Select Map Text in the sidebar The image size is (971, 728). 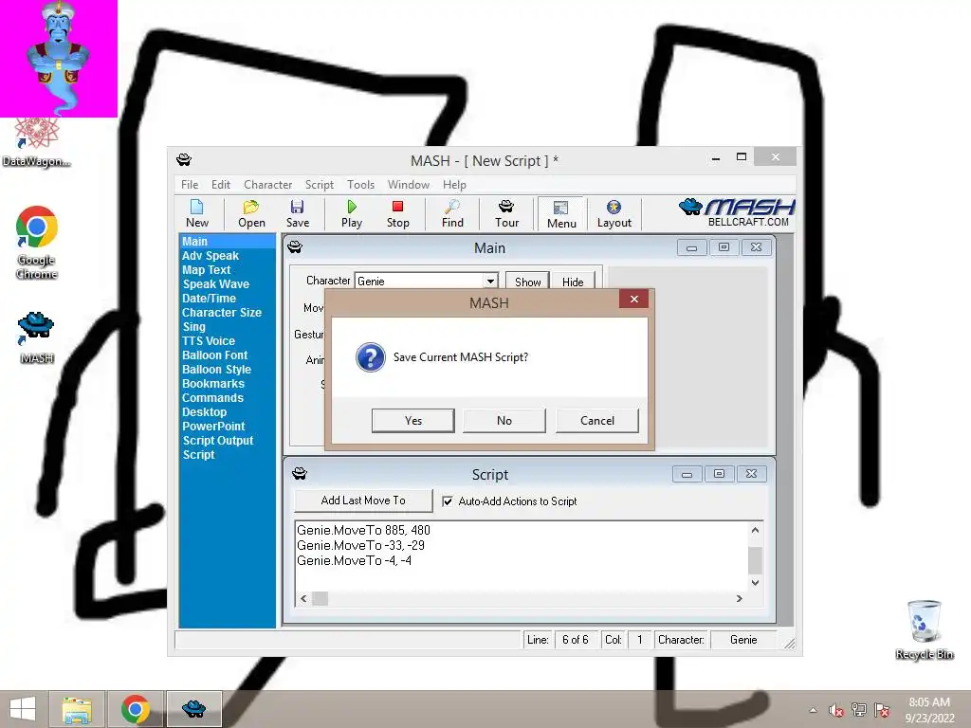[206, 270]
